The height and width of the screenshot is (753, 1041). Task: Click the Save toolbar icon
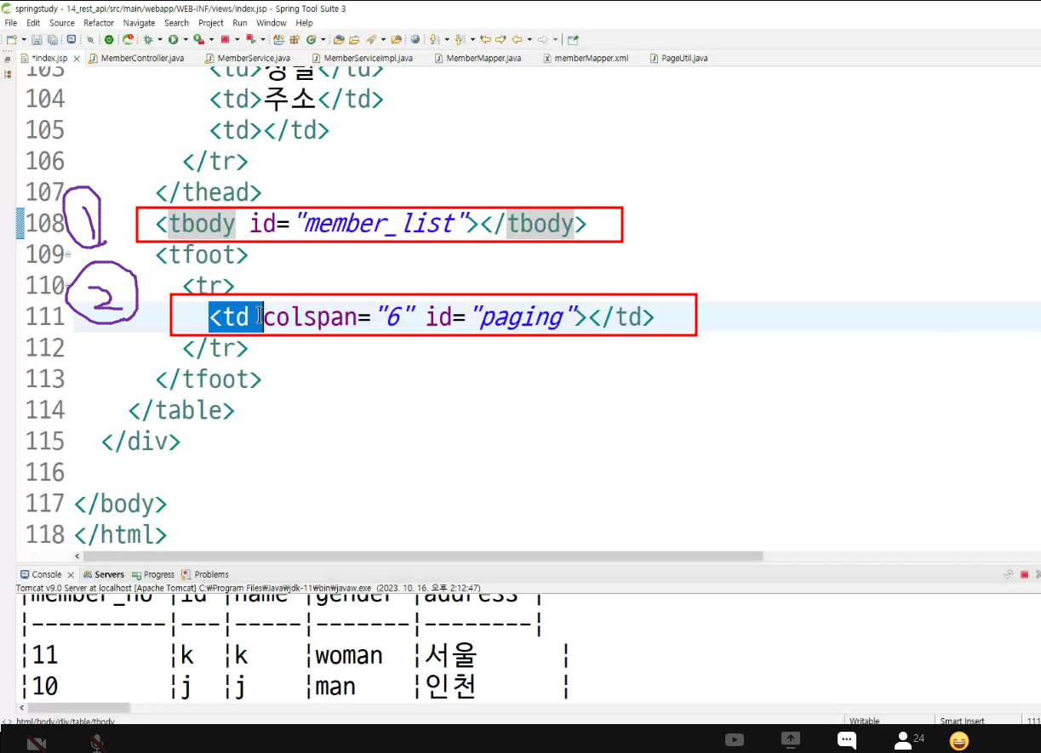click(x=36, y=39)
